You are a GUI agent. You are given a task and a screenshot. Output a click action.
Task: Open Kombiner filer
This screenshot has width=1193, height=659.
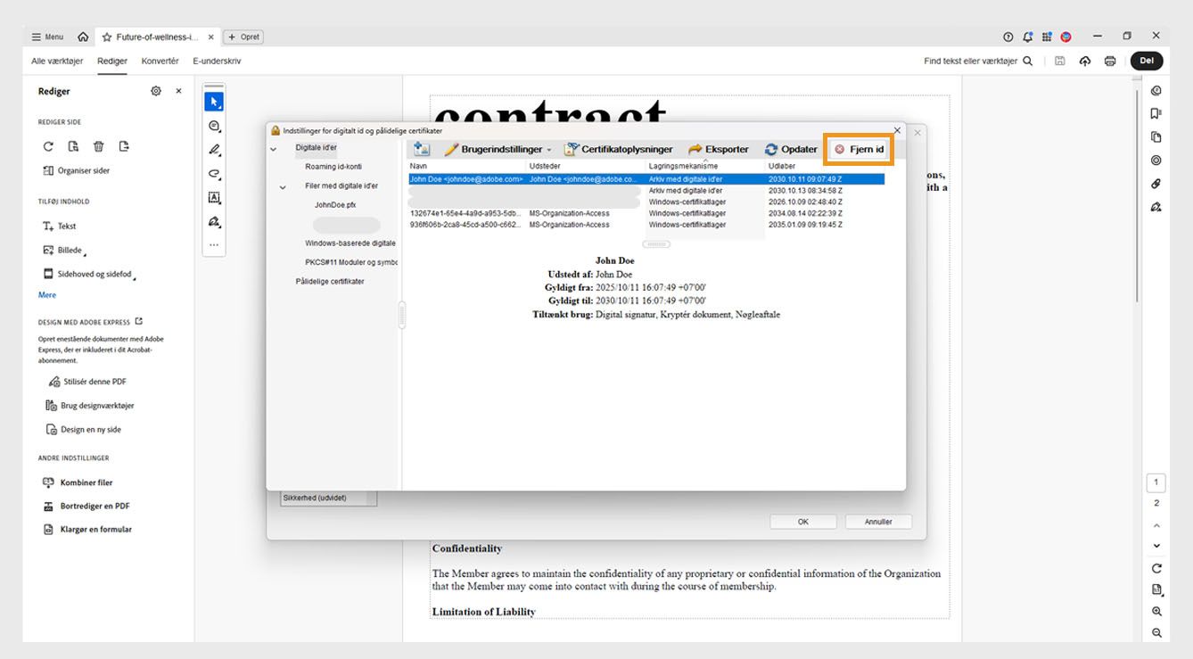pyautogui.click(x=77, y=482)
